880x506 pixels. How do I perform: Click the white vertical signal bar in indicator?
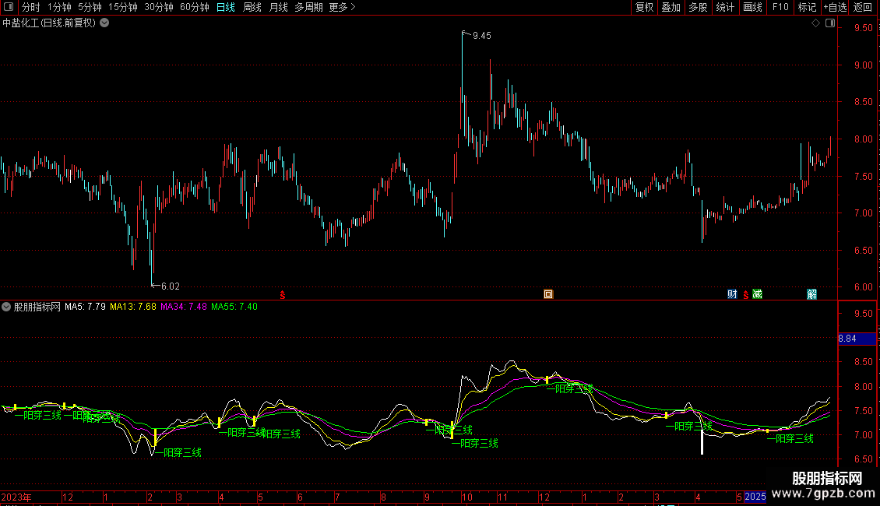click(702, 442)
